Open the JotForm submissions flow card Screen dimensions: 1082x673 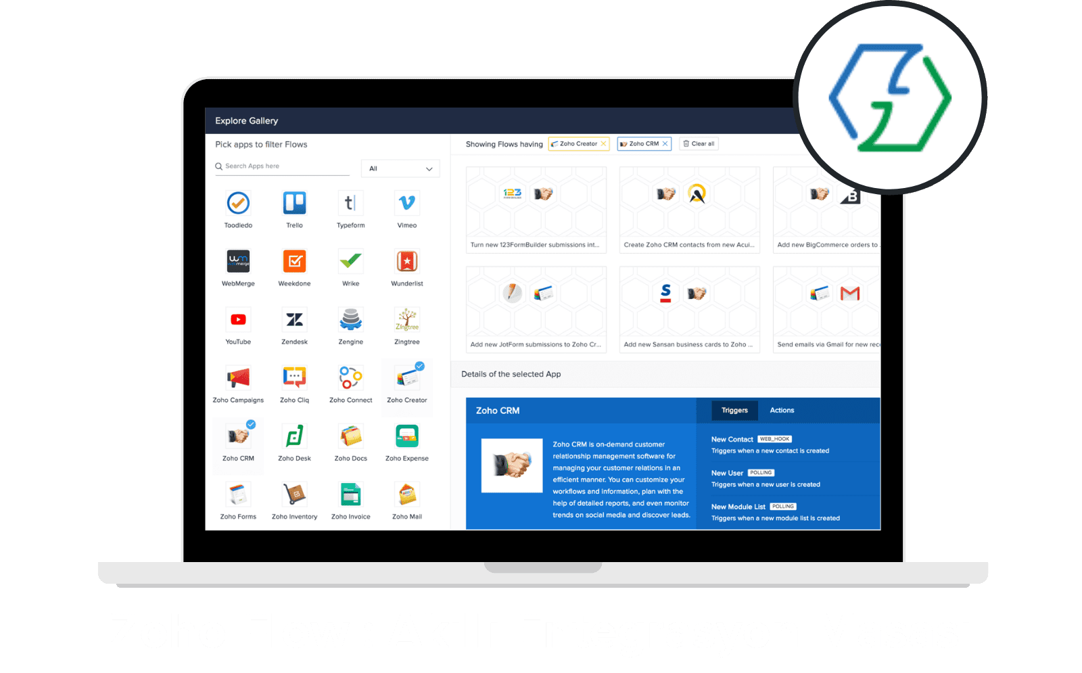pyautogui.click(x=536, y=309)
